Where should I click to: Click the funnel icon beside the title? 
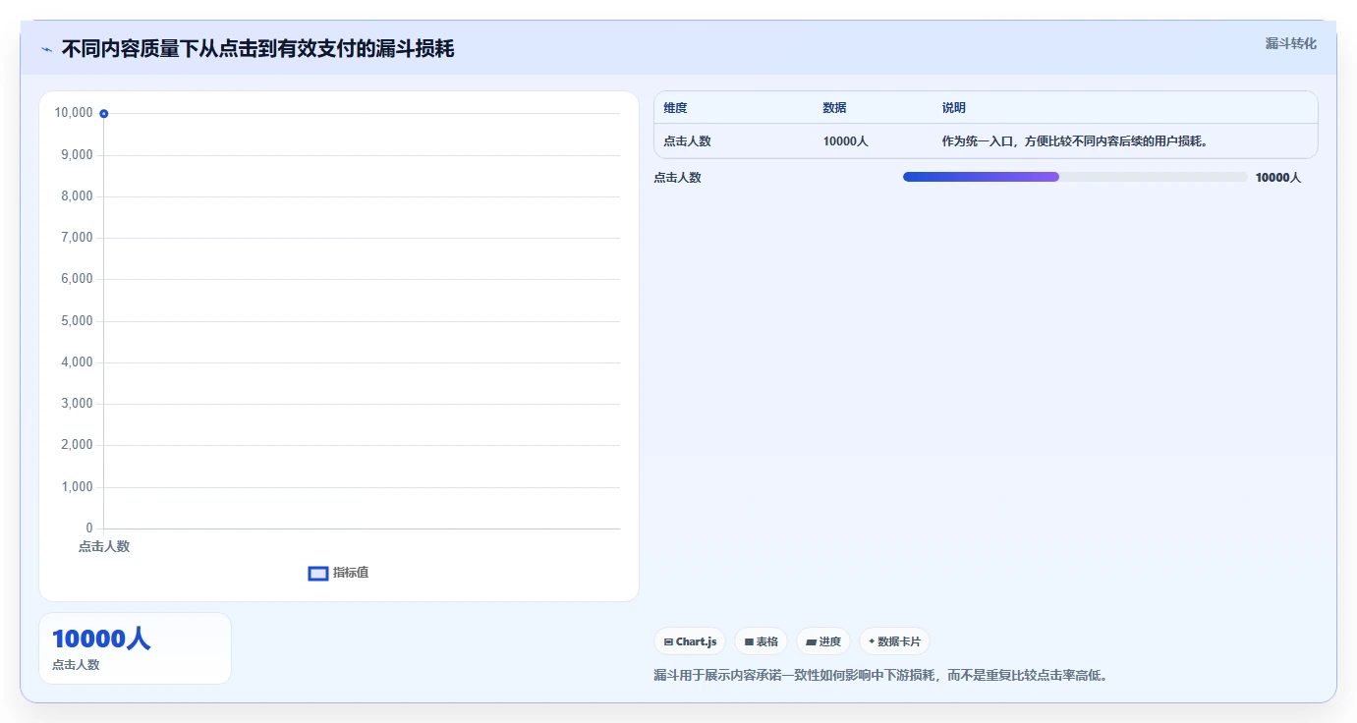(x=46, y=49)
